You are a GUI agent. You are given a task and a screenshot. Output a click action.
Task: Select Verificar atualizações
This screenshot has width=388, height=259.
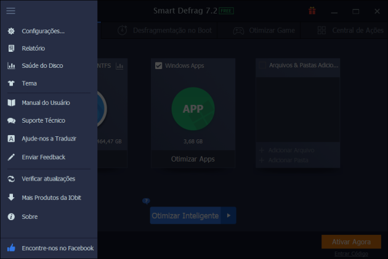coord(49,179)
